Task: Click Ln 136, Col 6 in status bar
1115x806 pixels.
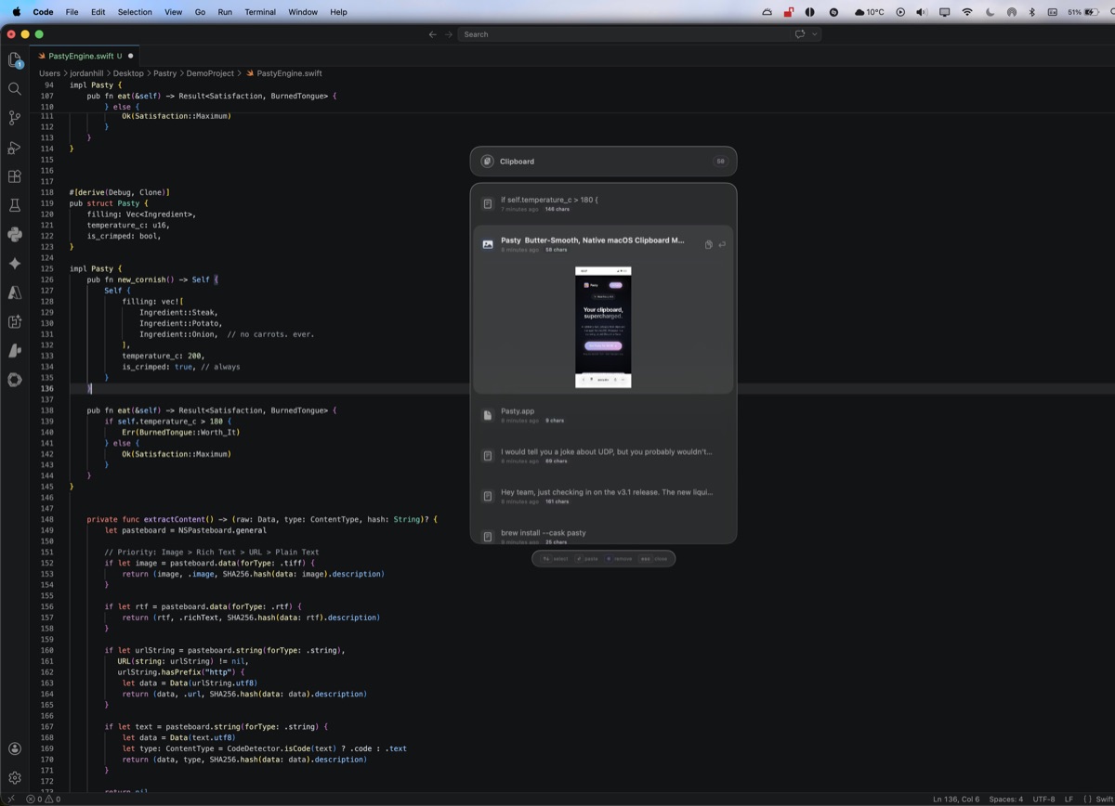Action: pyautogui.click(x=960, y=799)
